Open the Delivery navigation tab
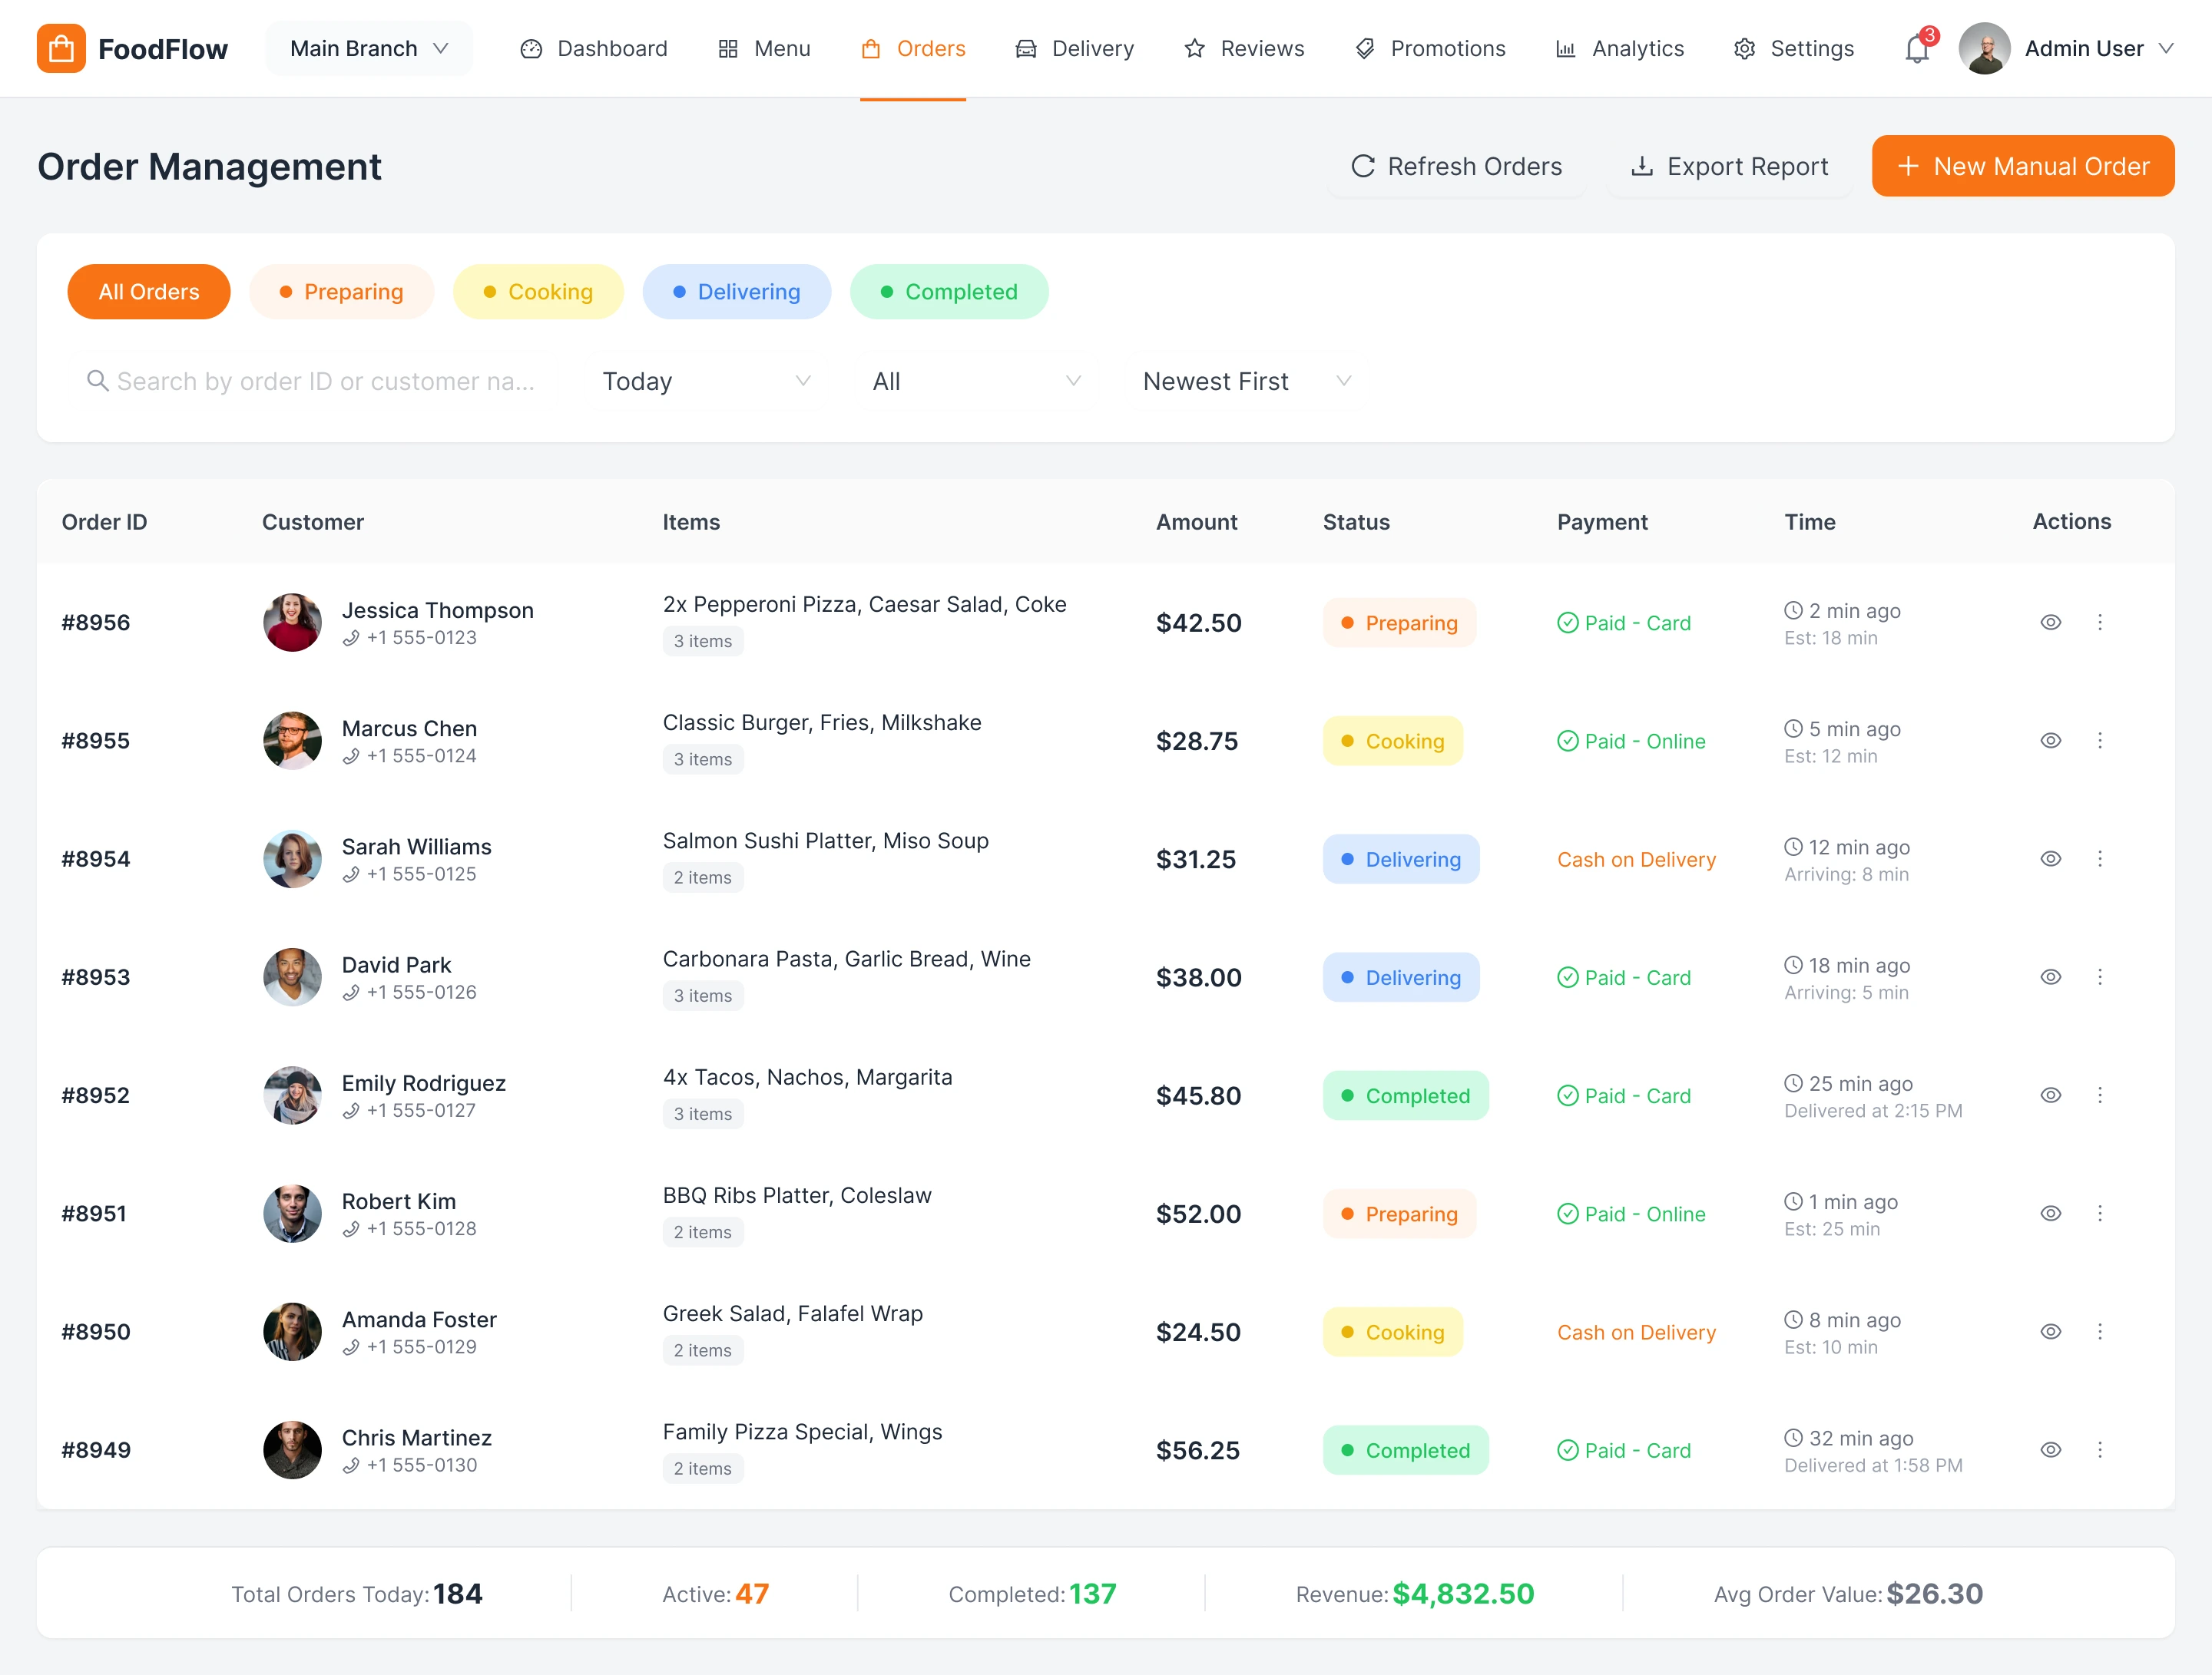The height and width of the screenshot is (1675, 2212). point(1074,49)
